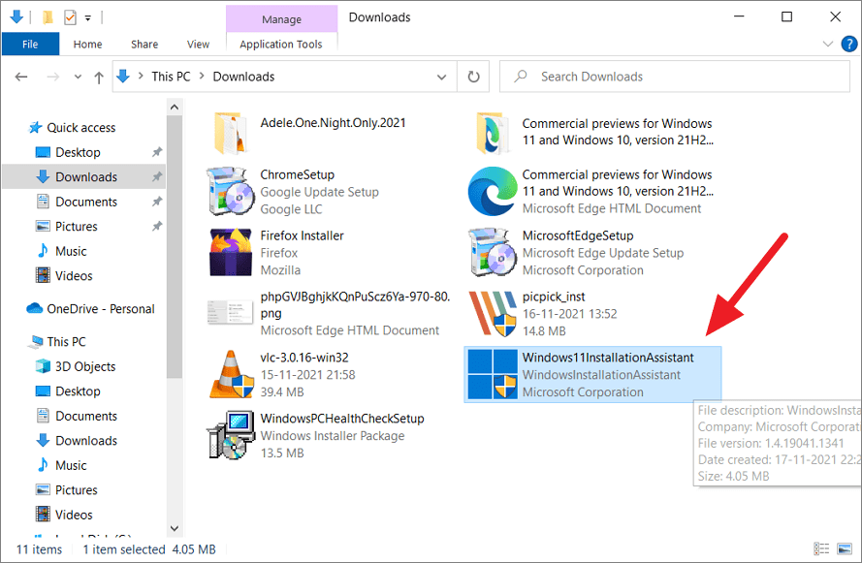
Task: Click the Properties icon in the title bar toolbar
Action: 71,17
